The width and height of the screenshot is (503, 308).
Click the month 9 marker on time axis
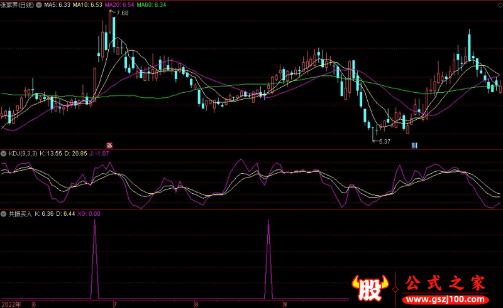point(285,304)
